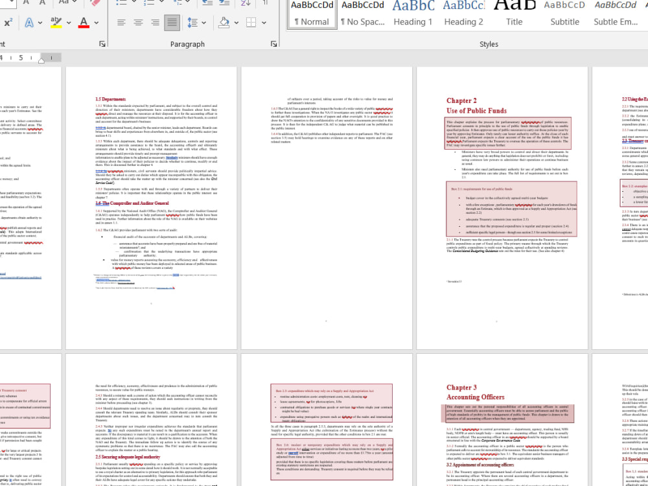Viewport: 648px width, 486px height.
Task: Click Decrease Indent icon
Action: tap(207, 3)
